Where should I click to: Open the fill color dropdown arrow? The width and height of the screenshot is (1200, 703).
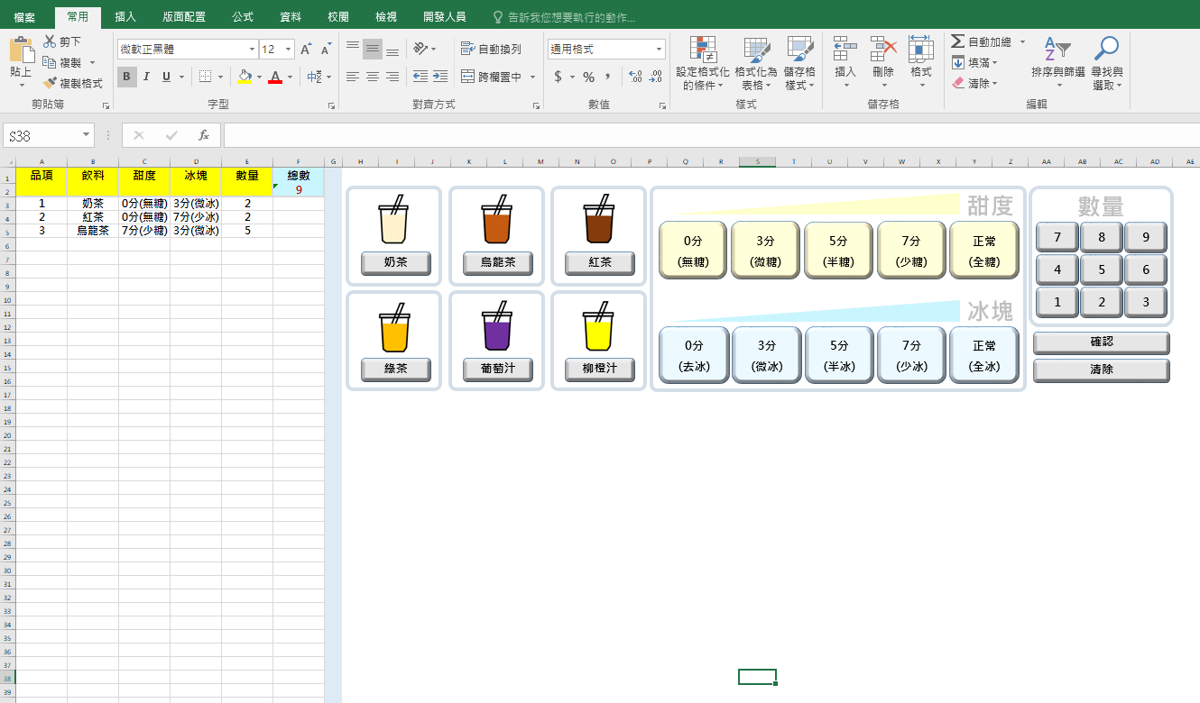[x=259, y=78]
